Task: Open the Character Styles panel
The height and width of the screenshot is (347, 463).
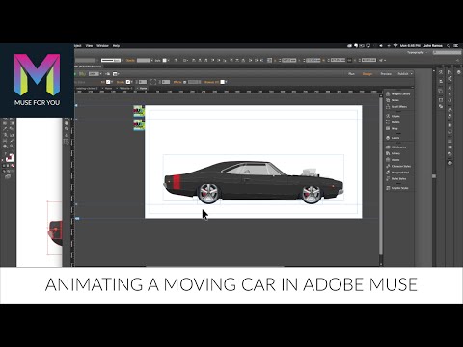Action: tap(398, 166)
